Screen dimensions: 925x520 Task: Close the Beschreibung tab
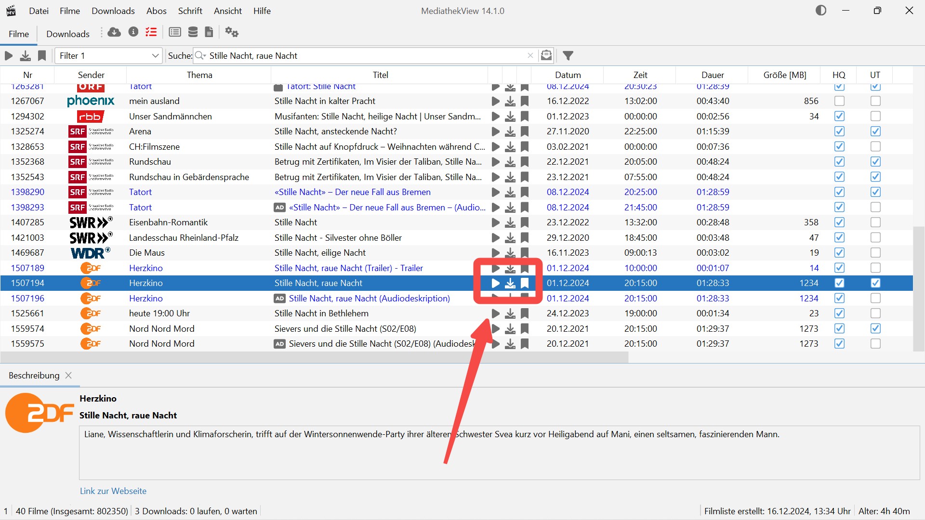[68, 376]
